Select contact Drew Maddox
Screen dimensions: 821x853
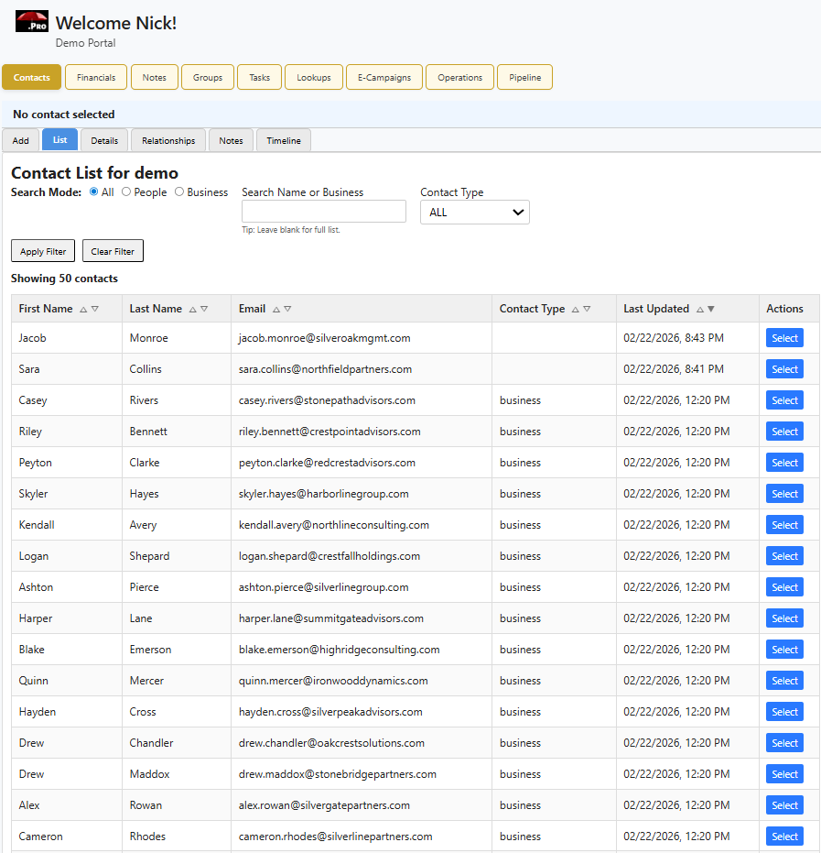click(x=784, y=774)
